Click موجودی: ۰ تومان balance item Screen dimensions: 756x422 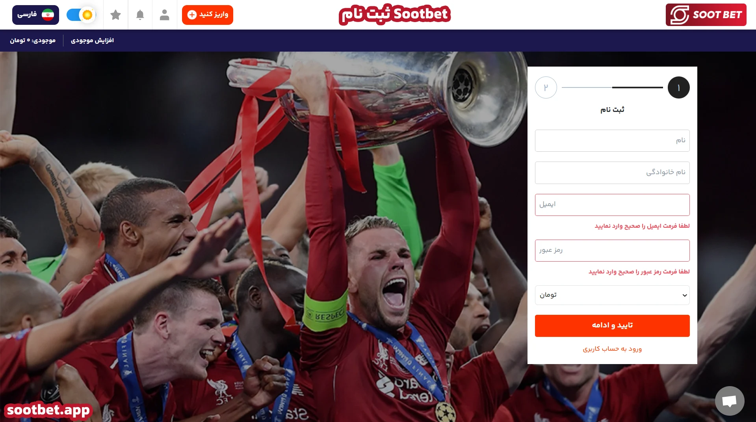(x=33, y=41)
